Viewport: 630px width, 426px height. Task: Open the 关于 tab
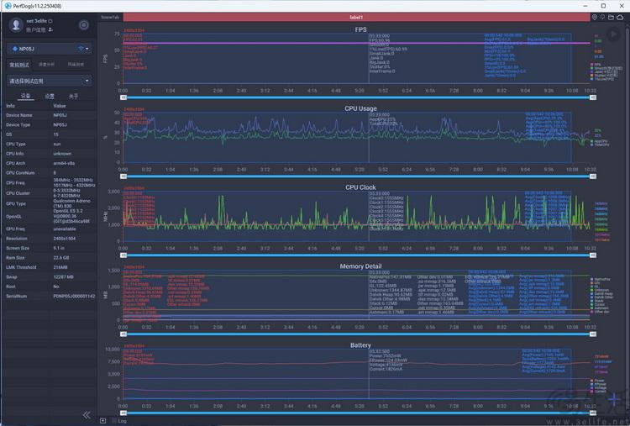click(73, 97)
